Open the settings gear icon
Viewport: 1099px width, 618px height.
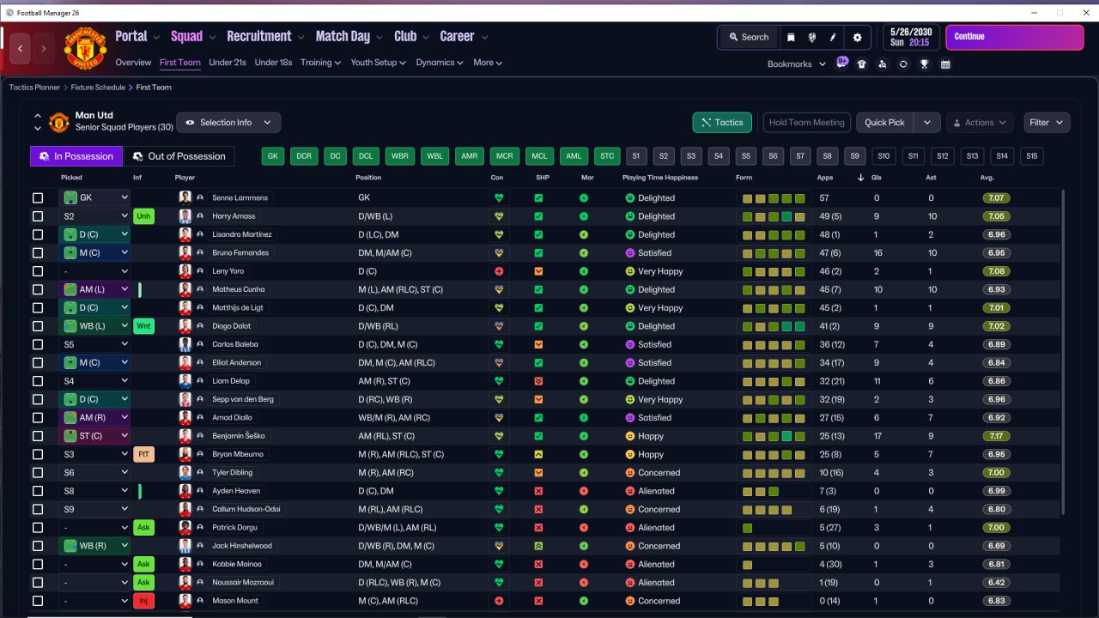coord(857,38)
